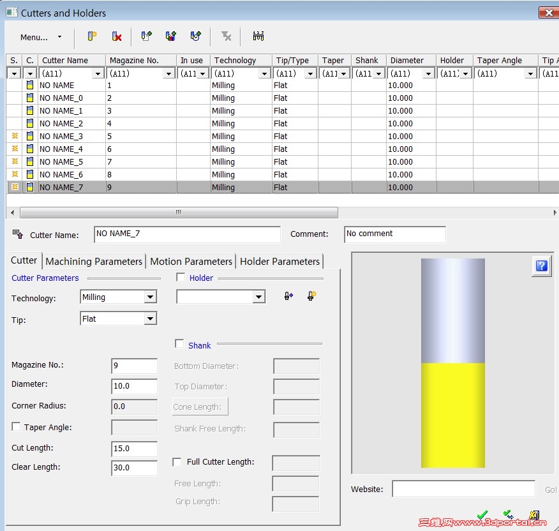Click the star status icon for NO NAME_6
This screenshot has width=559, height=531.
15,174
